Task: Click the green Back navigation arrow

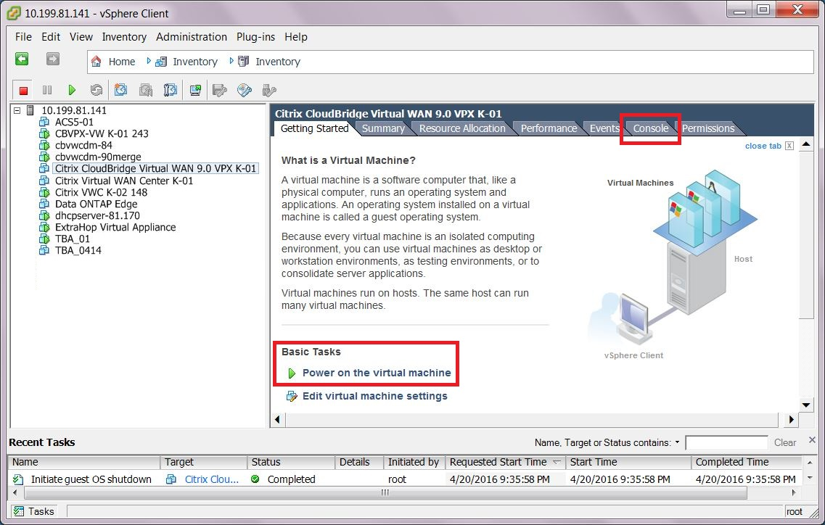Action: [22, 59]
